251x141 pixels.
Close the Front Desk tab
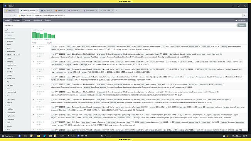click(x=112, y=11)
